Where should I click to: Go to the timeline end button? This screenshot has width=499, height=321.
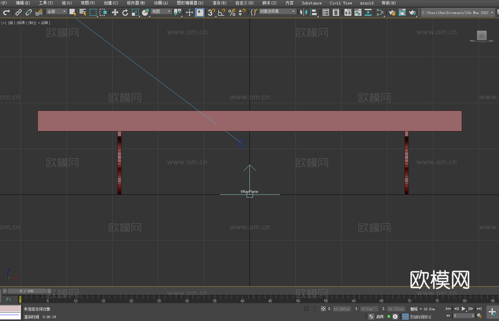click(x=479, y=309)
